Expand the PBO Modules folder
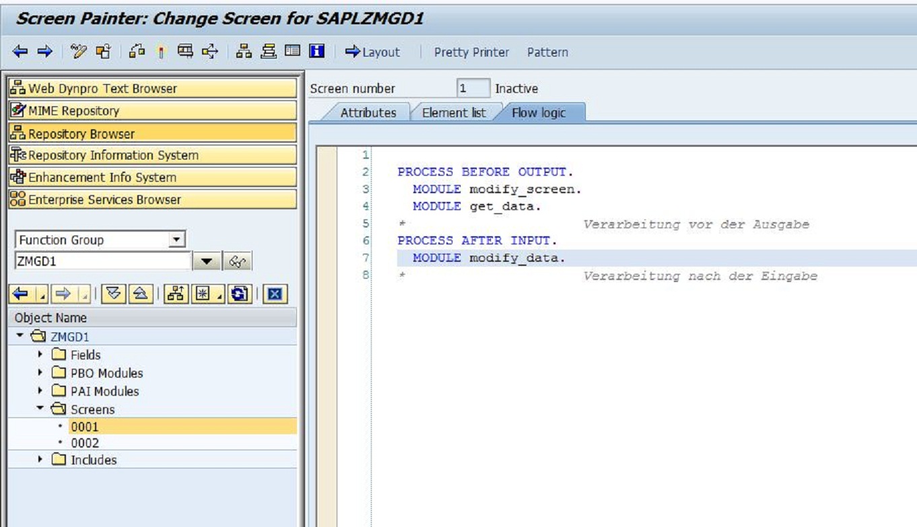 click(40, 372)
